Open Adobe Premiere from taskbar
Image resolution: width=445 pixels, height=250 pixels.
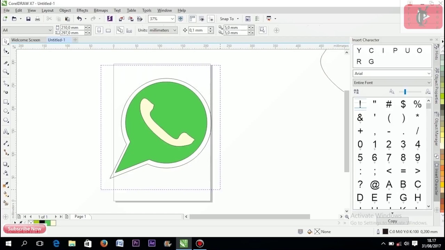tap(136, 243)
